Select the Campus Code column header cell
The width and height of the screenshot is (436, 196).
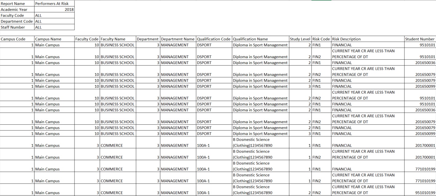coord(17,39)
